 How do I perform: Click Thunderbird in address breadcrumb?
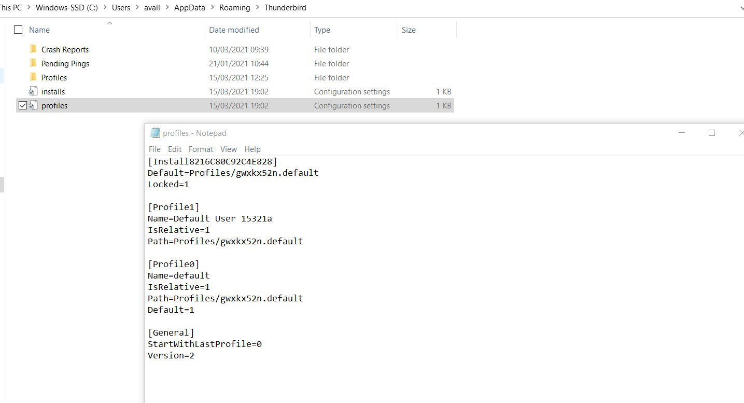(285, 7)
